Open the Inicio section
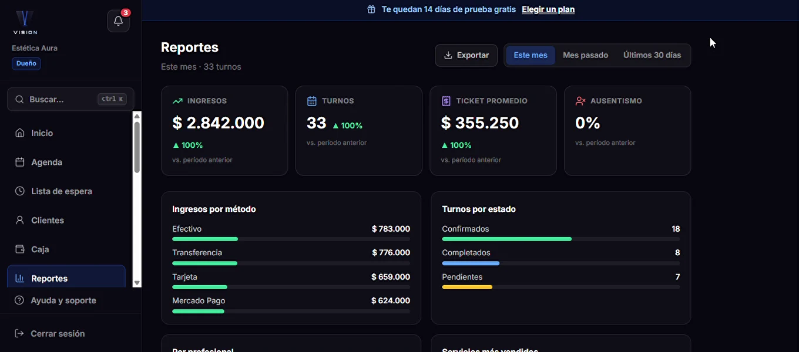 tap(66, 133)
